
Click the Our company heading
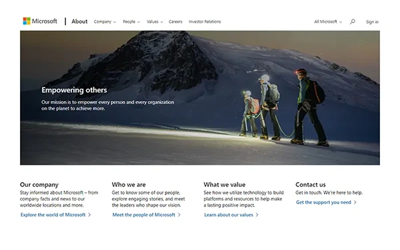(39, 185)
